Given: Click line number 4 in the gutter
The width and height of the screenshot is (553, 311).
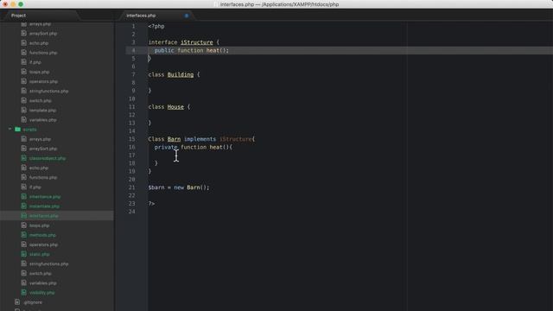Looking at the screenshot, I should click(133, 50).
